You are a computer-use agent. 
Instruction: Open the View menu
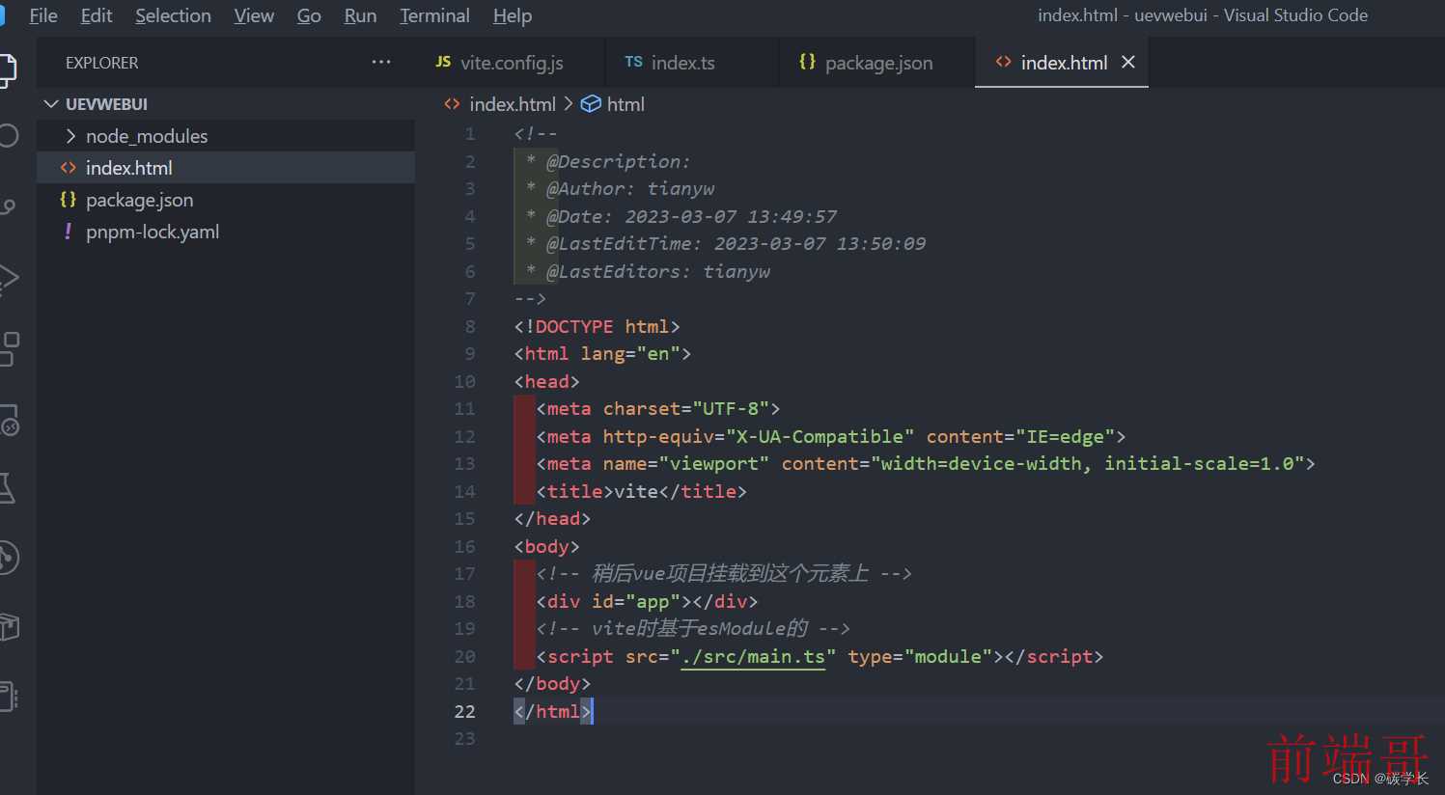(x=254, y=15)
